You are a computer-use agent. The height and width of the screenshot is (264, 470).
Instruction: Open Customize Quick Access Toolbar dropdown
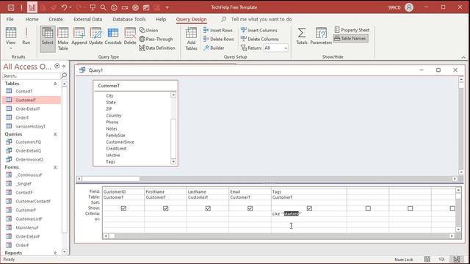[x=167, y=7]
